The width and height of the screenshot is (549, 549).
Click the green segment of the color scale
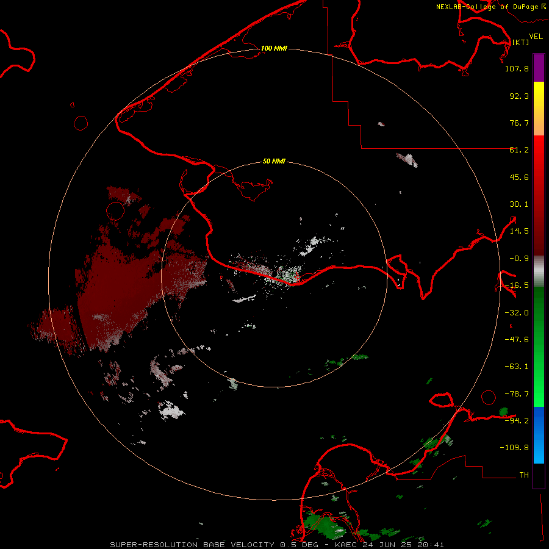click(539, 346)
